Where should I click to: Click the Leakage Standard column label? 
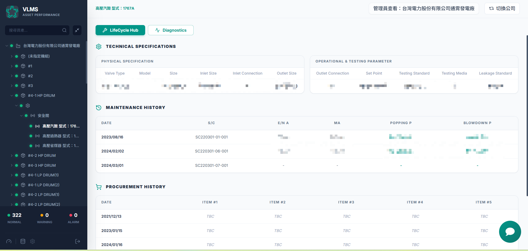coord(495,73)
